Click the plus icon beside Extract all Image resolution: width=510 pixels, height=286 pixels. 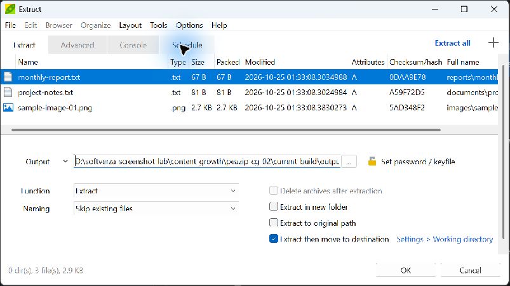coord(493,42)
